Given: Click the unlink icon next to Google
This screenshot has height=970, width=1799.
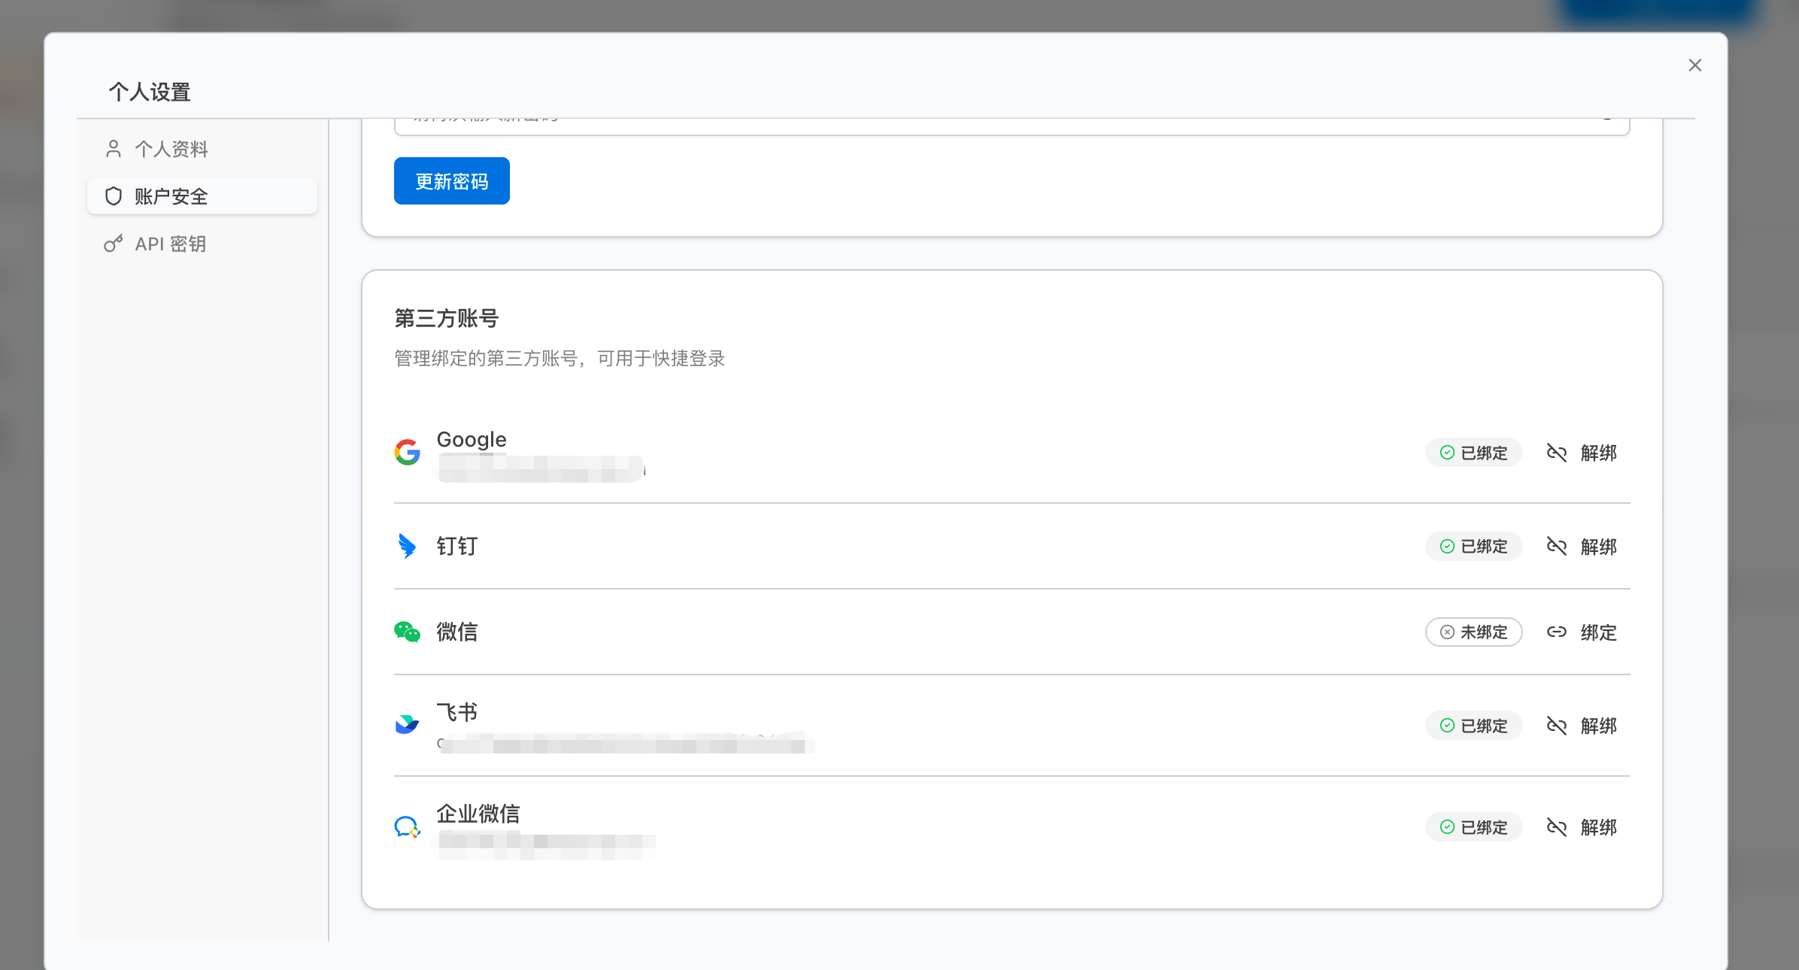Looking at the screenshot, I should [1555, 453].
